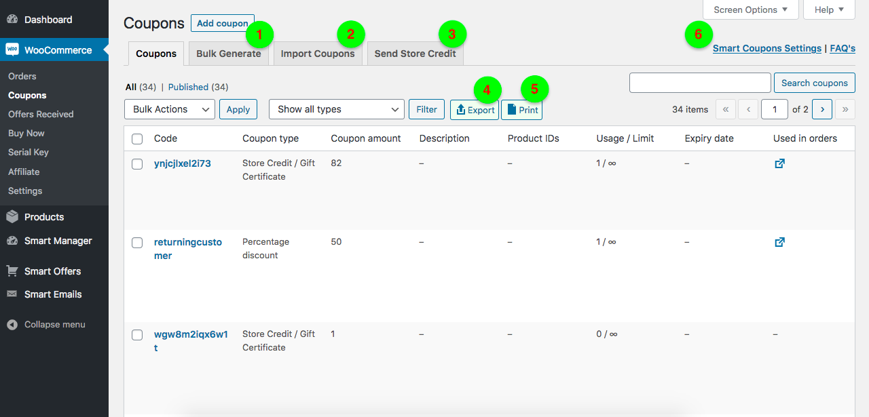The width and height of the screenshot is (869, 417).
Task: Click the Expiry date column header
Action: [709, 138]
